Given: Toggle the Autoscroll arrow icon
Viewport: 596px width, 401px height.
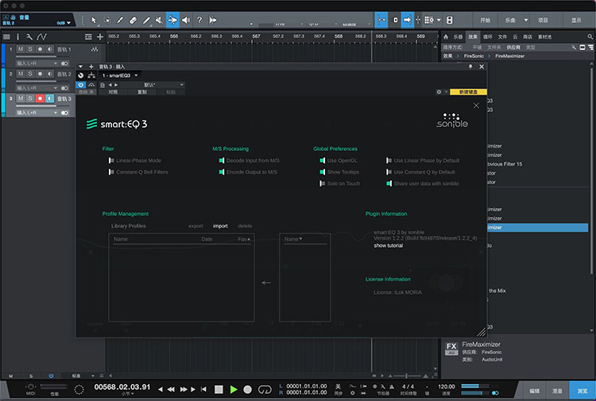Looking at the screenshot, I should (407, 20).
